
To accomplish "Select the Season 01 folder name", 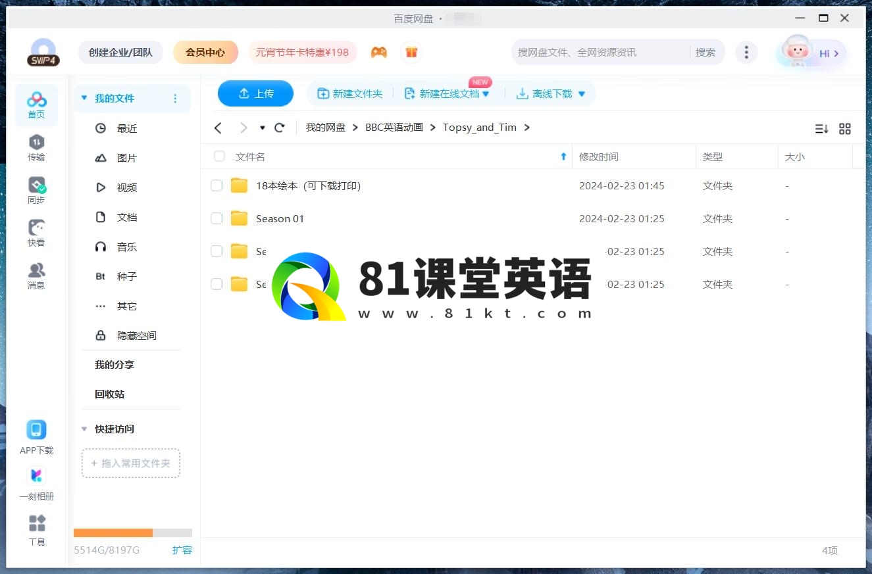I will tap(280, 218).
